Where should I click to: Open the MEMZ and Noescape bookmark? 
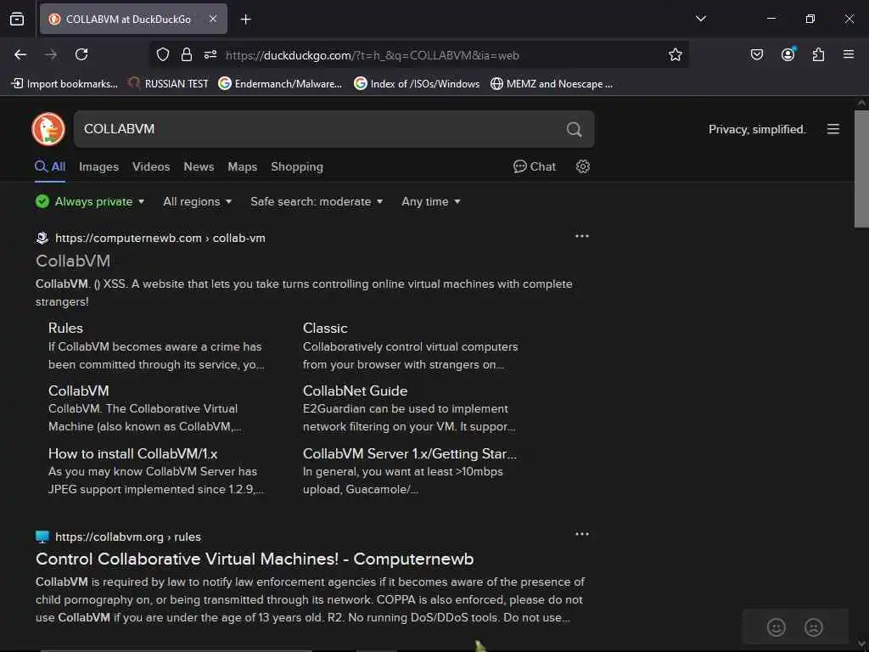(552, 84)
